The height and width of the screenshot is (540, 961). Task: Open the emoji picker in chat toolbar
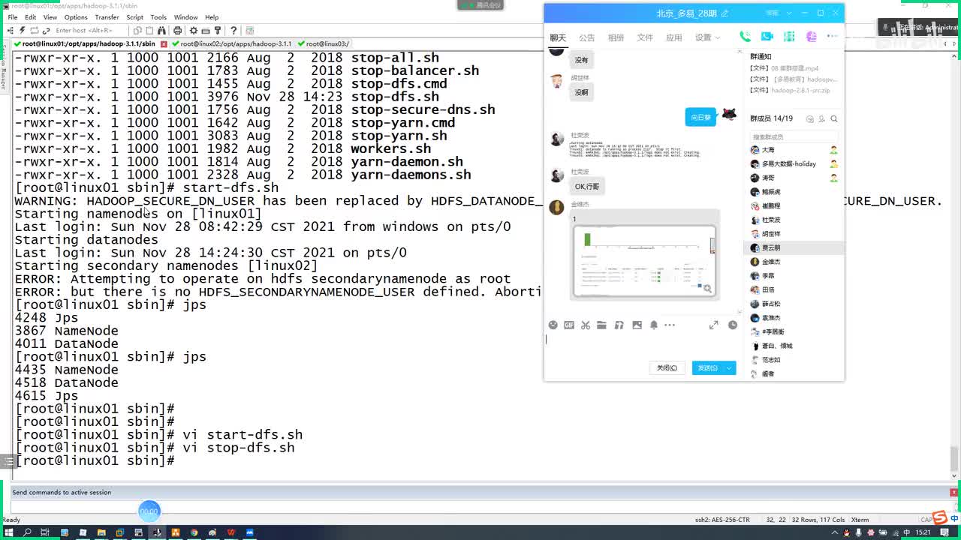tap(553, 325)
